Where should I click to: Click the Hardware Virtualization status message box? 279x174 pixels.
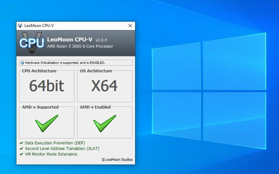click(76, 63)
